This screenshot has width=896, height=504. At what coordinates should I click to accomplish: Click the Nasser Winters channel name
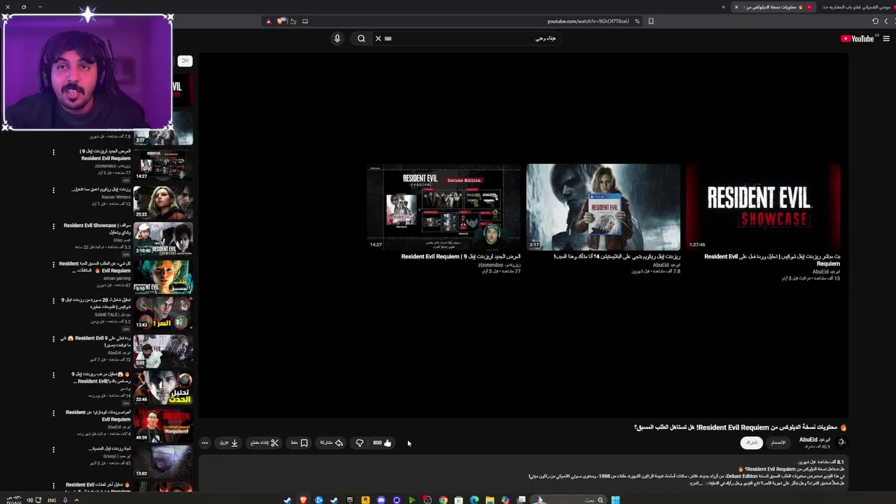click(x=116, y=197)
